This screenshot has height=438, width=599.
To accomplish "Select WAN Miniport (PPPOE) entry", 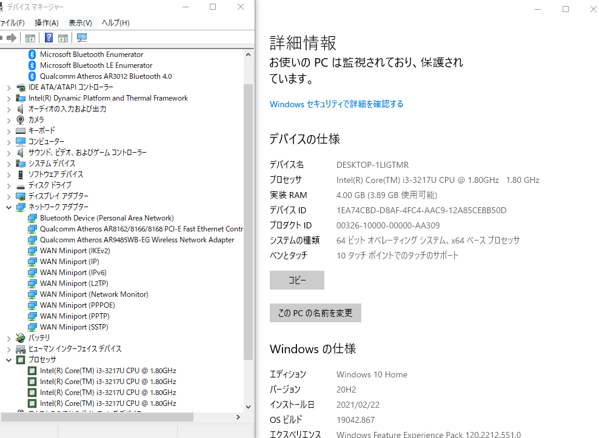I will click(78, 305).
